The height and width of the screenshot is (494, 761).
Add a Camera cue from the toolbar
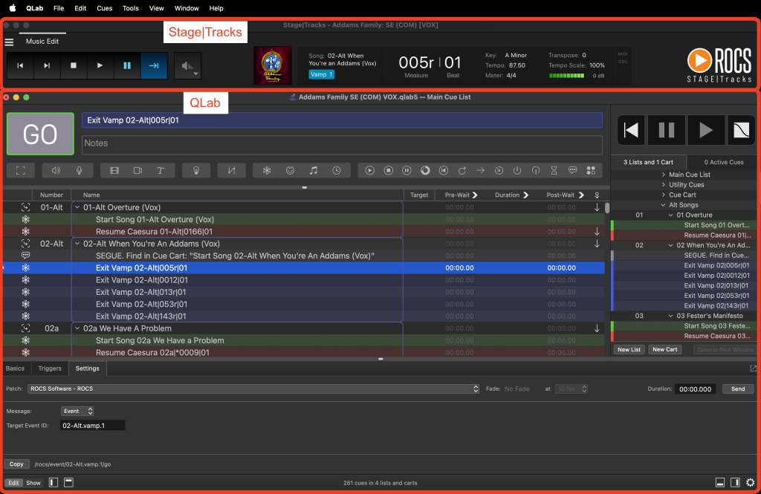pyautogui.click(x=137, y=171)
